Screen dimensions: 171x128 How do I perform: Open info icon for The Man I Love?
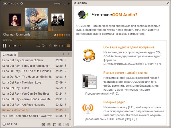[66, 82]
